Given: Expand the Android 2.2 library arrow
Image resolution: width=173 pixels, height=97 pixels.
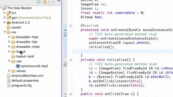Looking at the screenshot, I should point(5,22).
